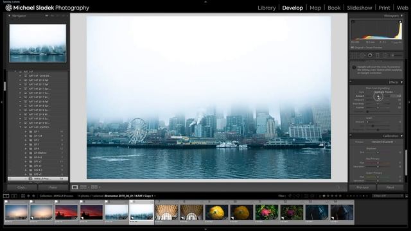Show the main window display icon

coord(6,196)
